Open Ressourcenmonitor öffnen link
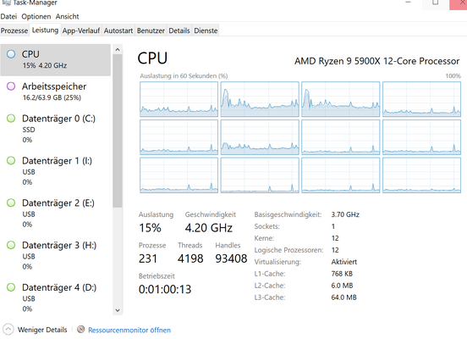Image resolution: width=467 pixels, height=339 pixels. [129, 330]
